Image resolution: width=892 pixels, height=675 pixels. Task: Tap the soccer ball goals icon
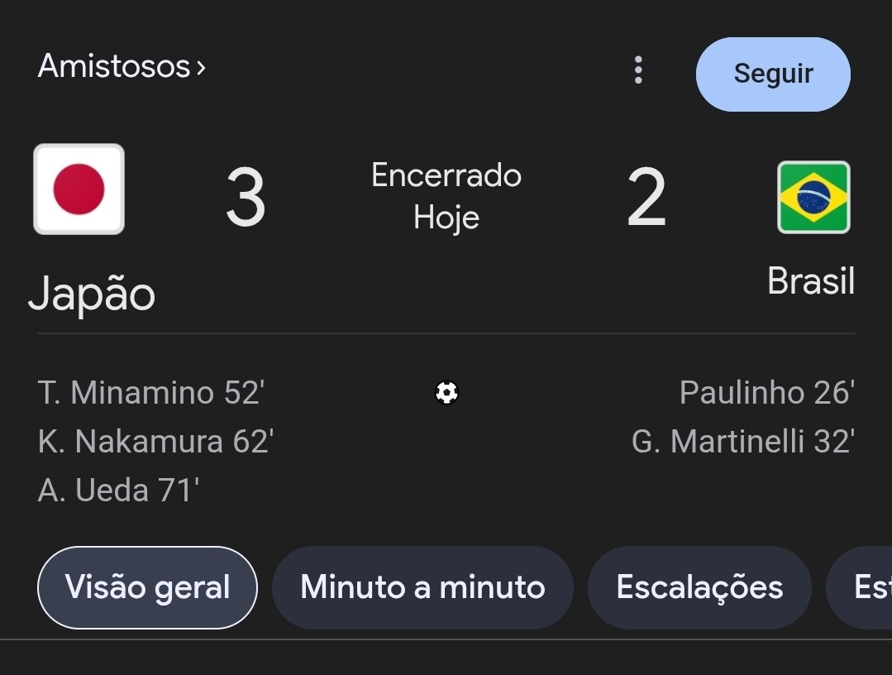(x=446, y=393)
